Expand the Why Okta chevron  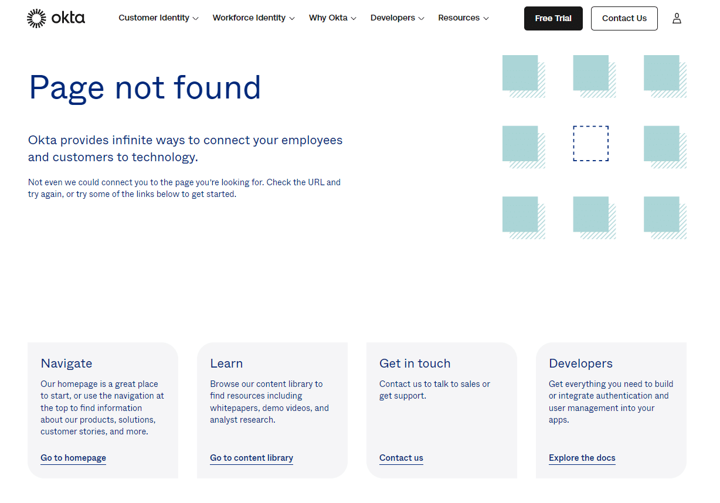pyautogui.click(x=354, y=18)
